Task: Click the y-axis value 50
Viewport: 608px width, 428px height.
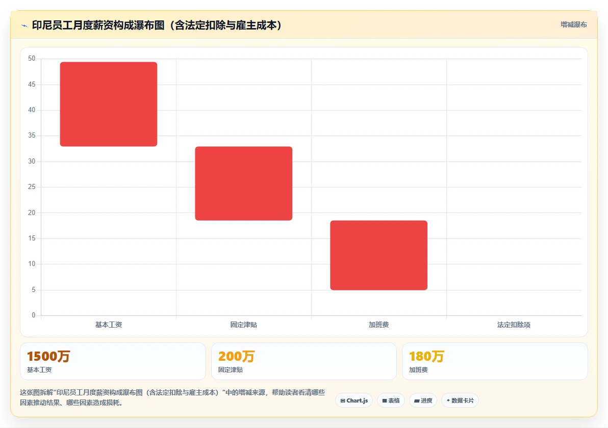Action: coord(32,59)
